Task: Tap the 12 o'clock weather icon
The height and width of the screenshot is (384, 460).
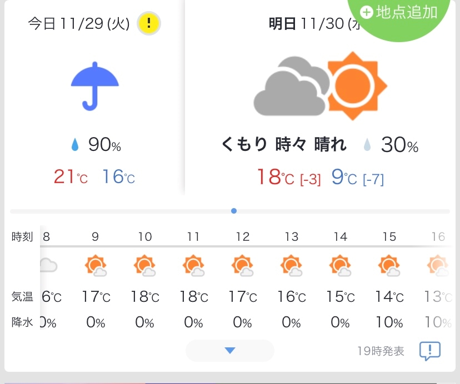Action: pos(242,266)
